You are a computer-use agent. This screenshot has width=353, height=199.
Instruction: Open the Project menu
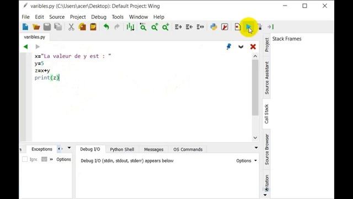click(78, 17)
